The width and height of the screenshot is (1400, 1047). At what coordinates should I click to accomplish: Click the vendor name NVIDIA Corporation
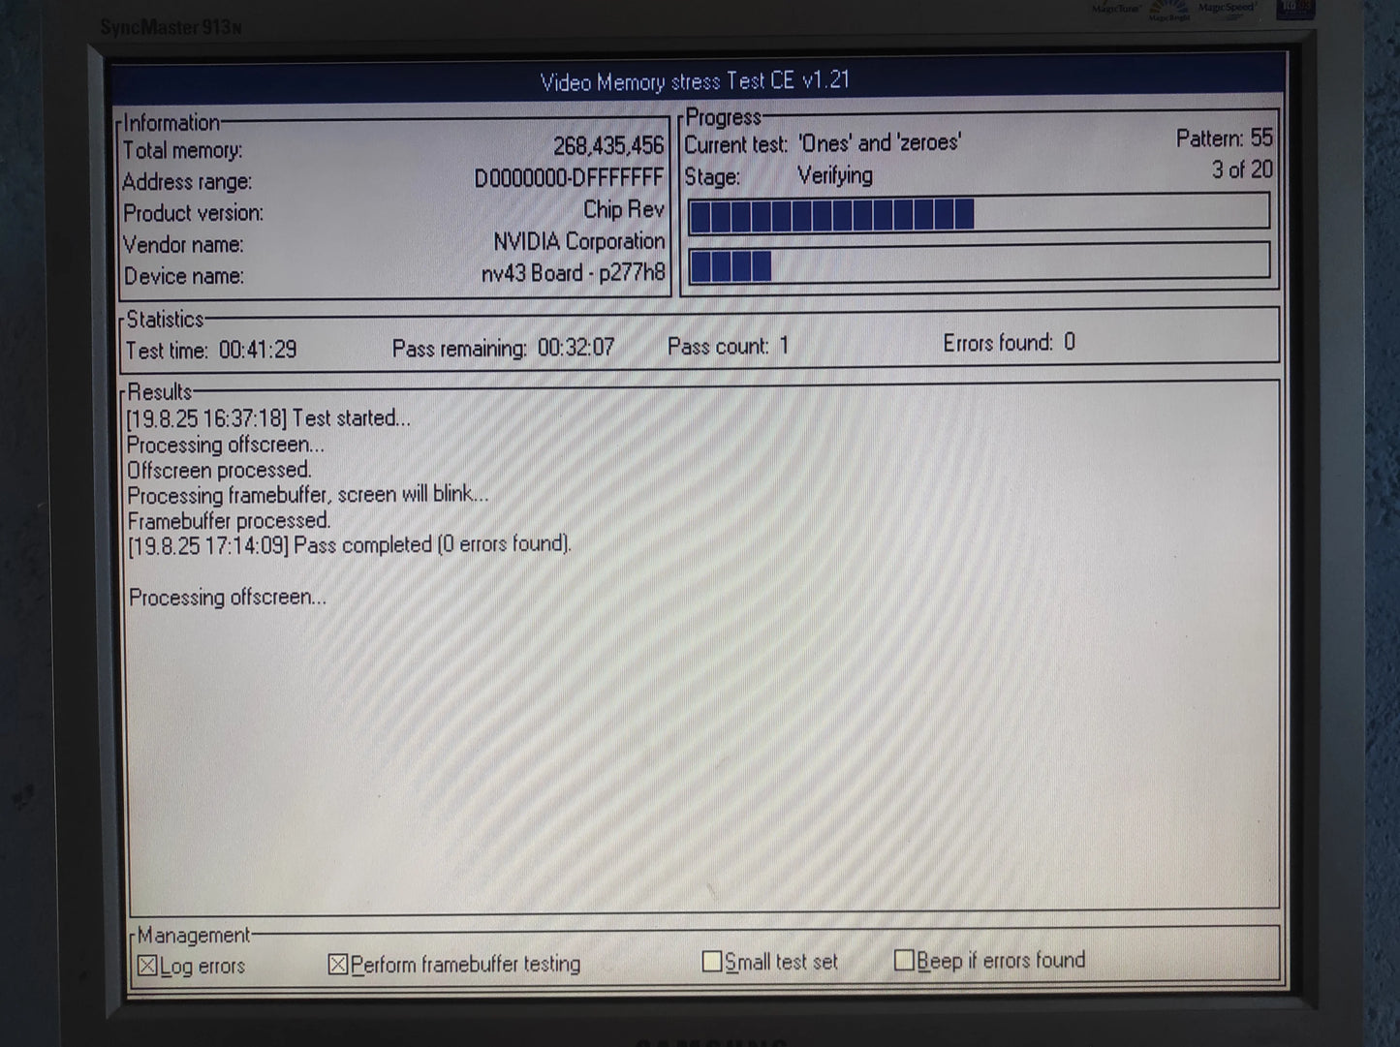(579, 241)
